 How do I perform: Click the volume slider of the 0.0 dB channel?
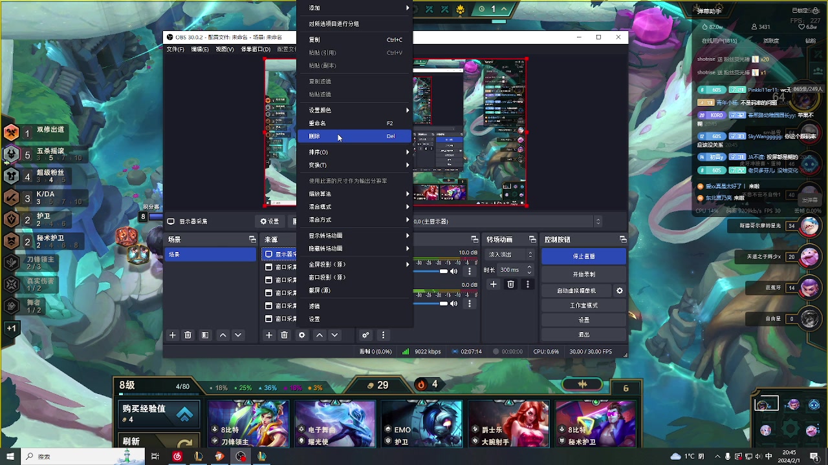[x=431, y=304]
